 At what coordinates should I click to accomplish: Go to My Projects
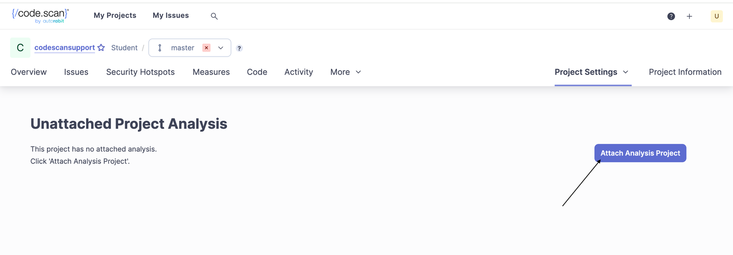(x=115, y=16)
